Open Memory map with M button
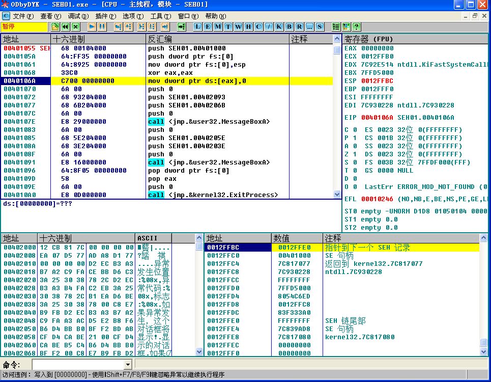The height and width of the screenshot is (382, 491). (218, 27)
